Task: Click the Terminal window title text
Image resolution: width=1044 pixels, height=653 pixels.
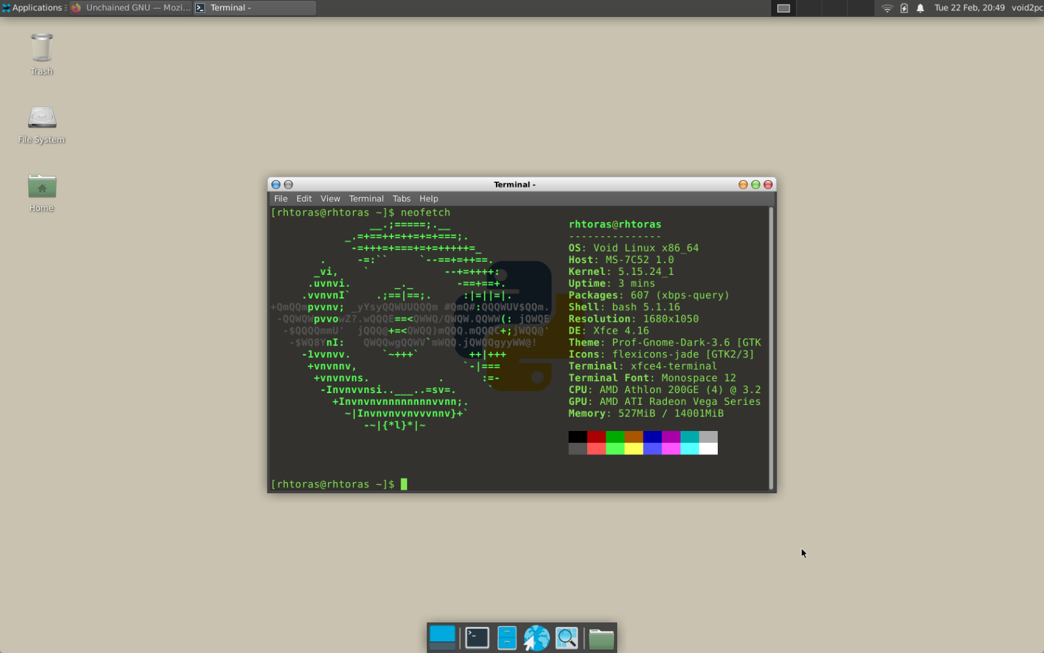Action: 514,185
